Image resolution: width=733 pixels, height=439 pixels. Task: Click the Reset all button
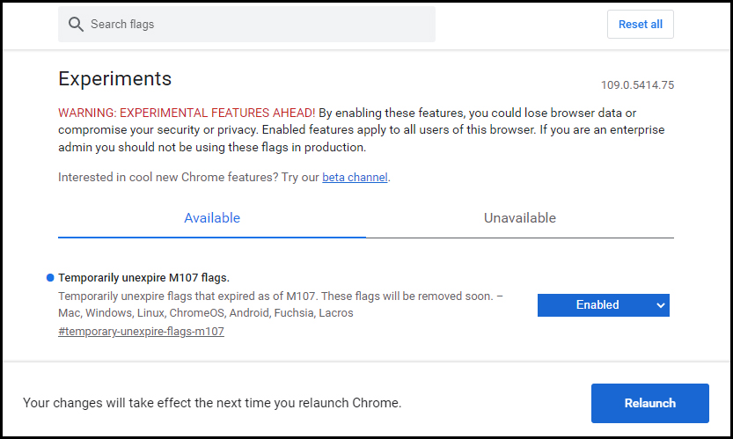point(640,25)
